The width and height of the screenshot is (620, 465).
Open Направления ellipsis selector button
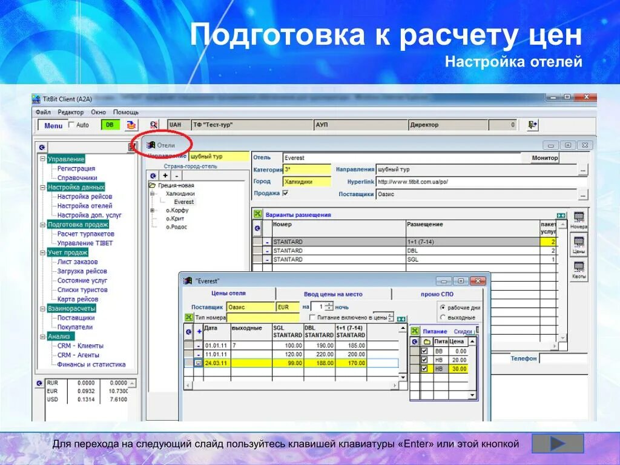pos(582,170)
